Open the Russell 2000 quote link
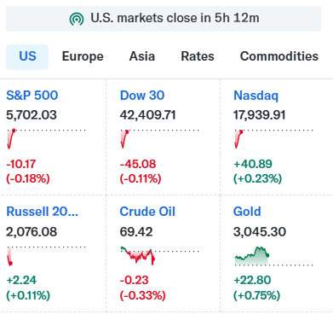The height and width of the screenshot is (314, 333). click(42, 212)
